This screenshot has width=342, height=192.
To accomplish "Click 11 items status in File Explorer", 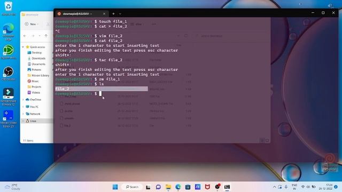I will click(28, 141).
